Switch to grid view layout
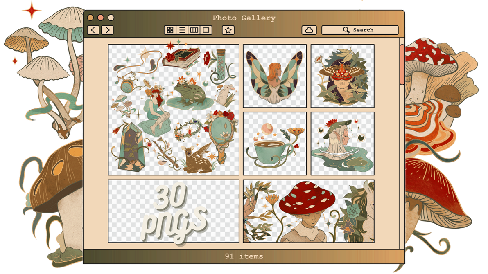Image resolution: width=488 pixels, height=274 pixels. point(170,30)
